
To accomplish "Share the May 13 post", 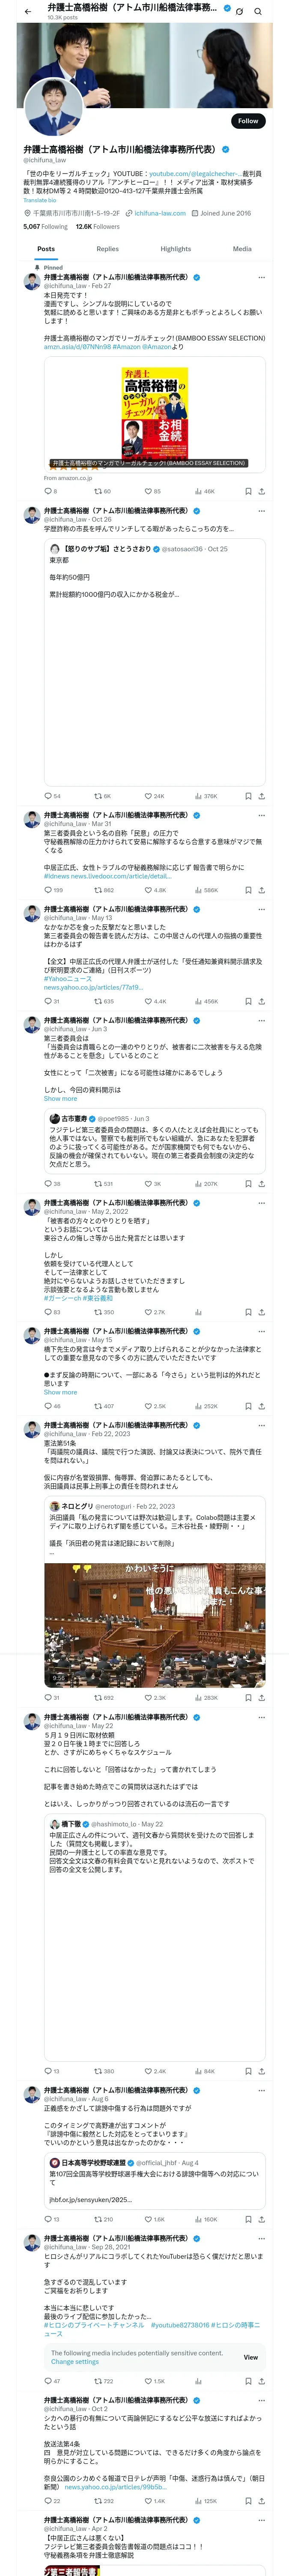I will click(261, 1000).
